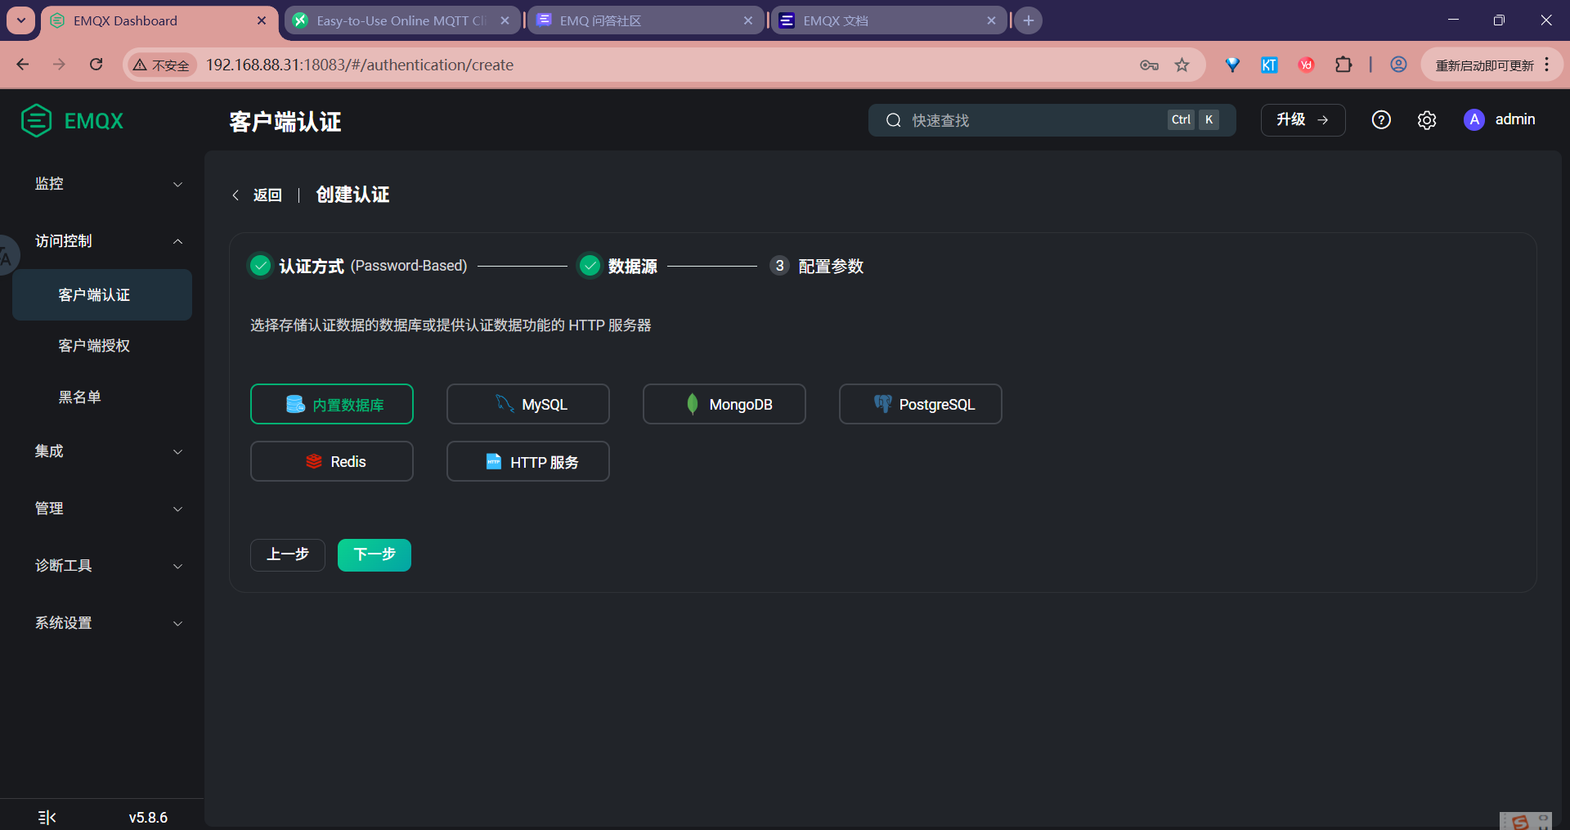This screenshot has height=830, width=1570.
Task: Click 升级 button
Action: (x=1303, y=120)
